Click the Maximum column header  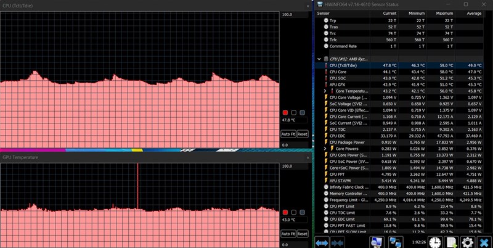pos(444,12)
